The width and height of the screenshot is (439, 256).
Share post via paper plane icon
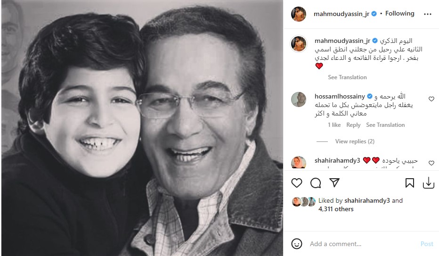pyautogui.click(x=334, y=182)
